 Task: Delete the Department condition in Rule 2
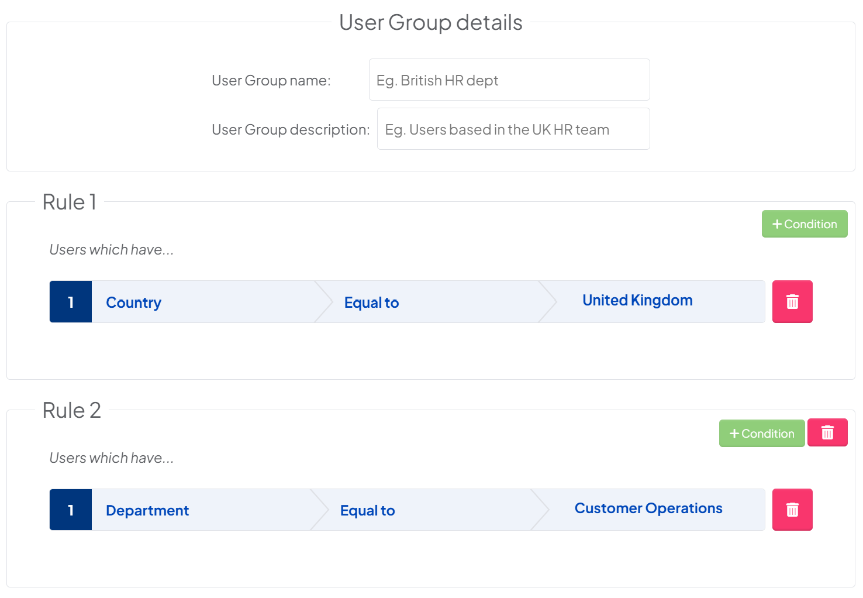(792, 510)
